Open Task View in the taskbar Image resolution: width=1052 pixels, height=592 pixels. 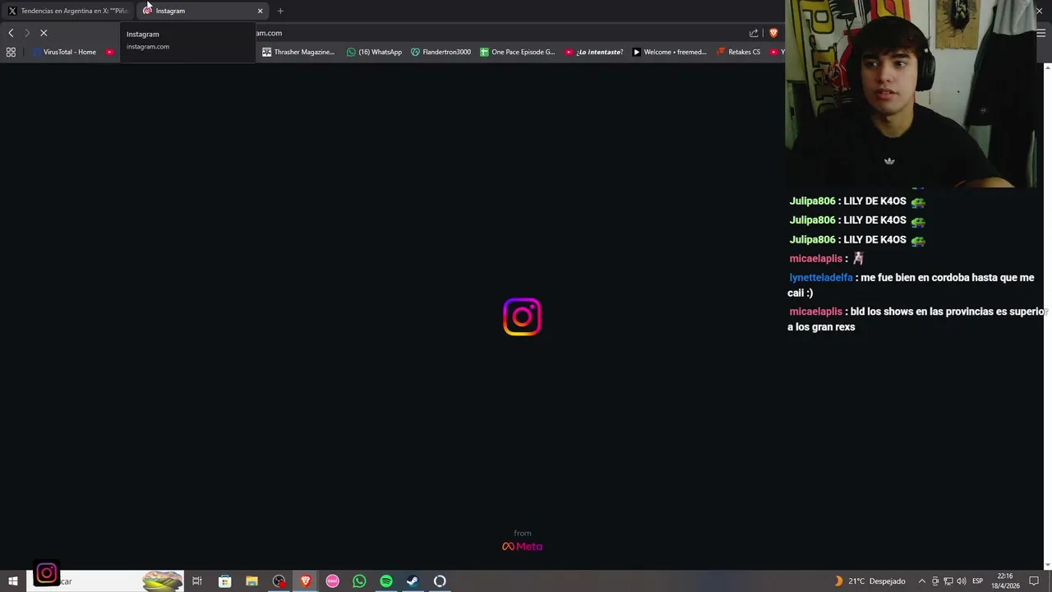pos(197,581)
